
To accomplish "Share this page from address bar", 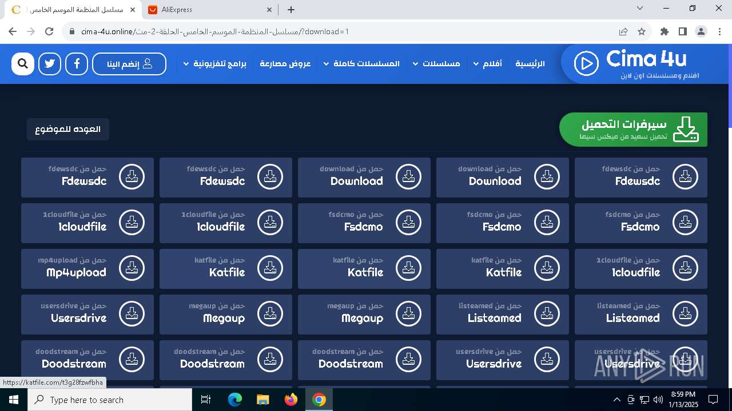I will [623, 31].
